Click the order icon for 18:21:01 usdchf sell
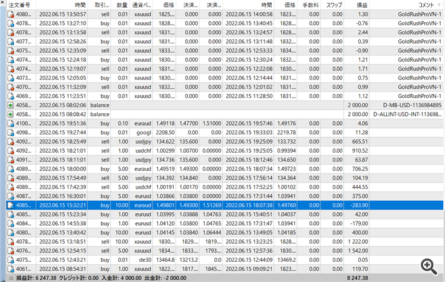This screenshot has height=282, width=445. click(x=11, y=151)
